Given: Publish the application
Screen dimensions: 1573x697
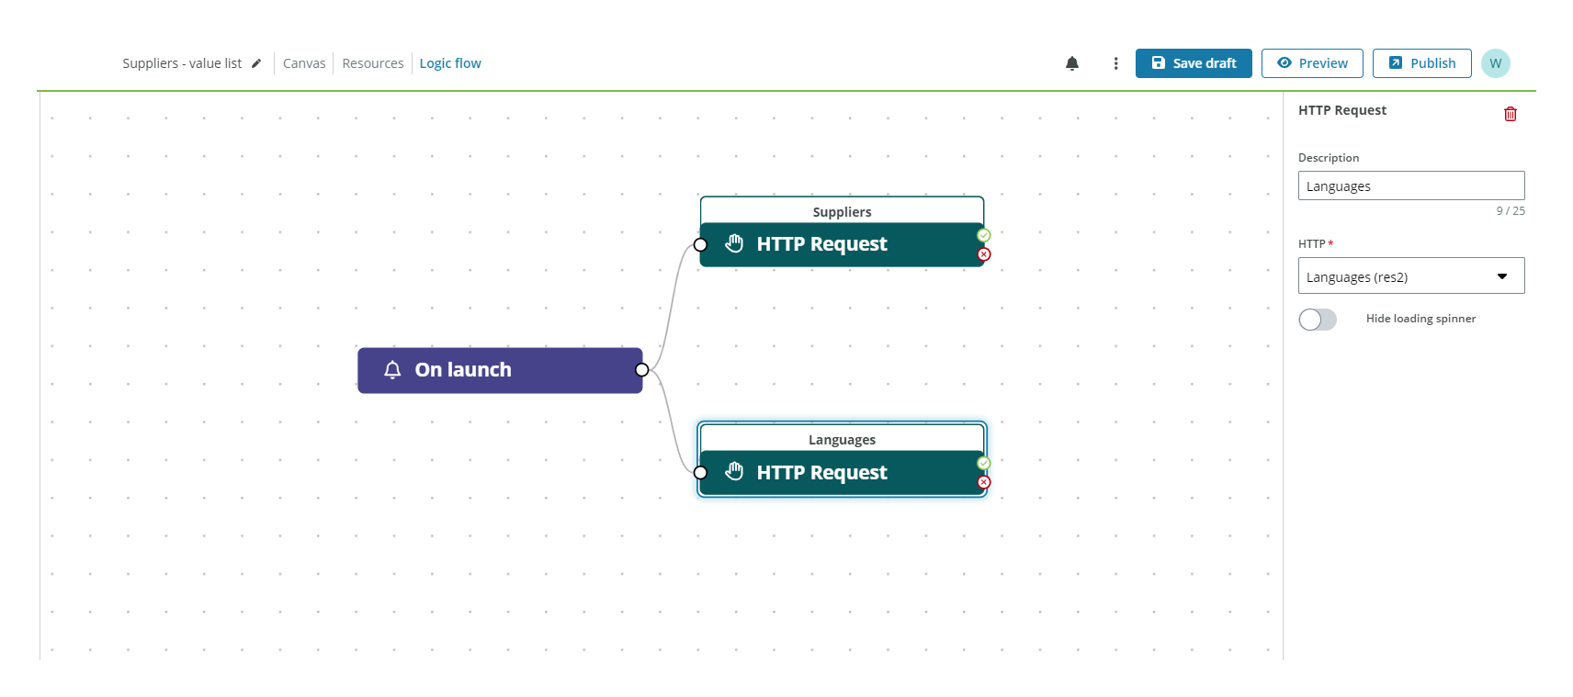Looking at the screenshot, I should point(1421,63).
